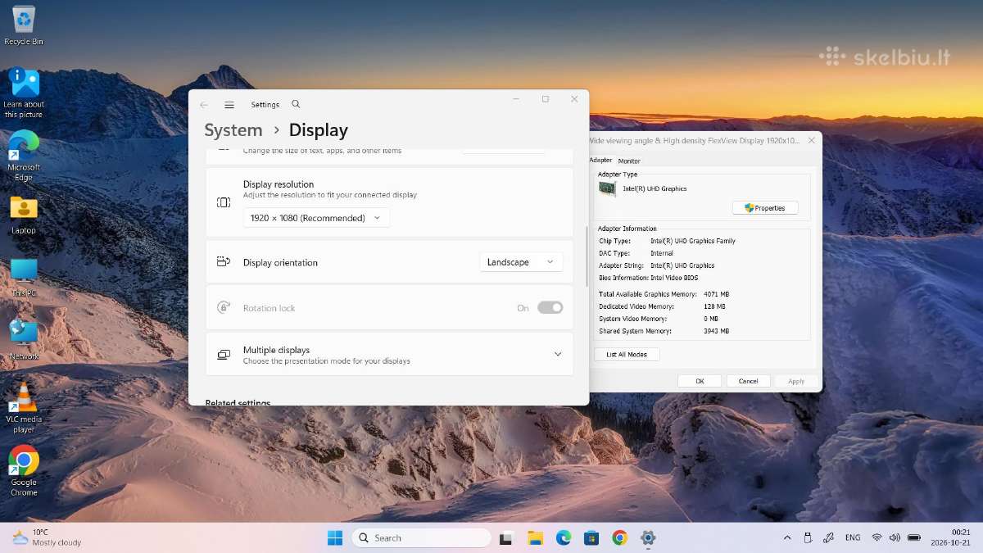Toggle the Rotation lock switch
This screenshot has height=553, width=983.
pyautogui.click(x=550, y=308)
